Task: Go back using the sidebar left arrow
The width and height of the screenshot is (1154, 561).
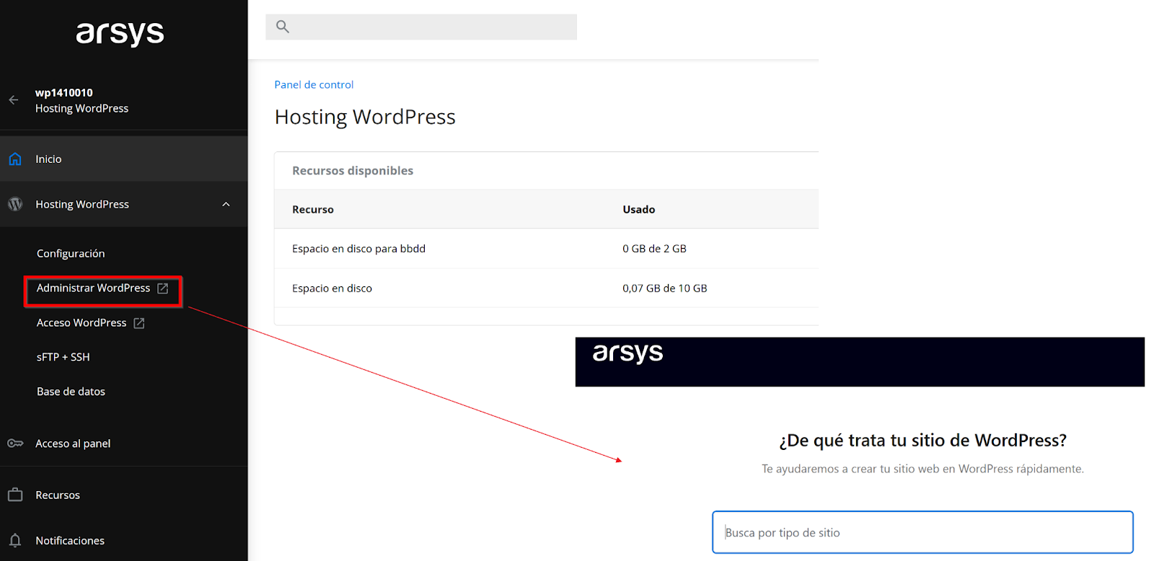Action: [14, 100]
